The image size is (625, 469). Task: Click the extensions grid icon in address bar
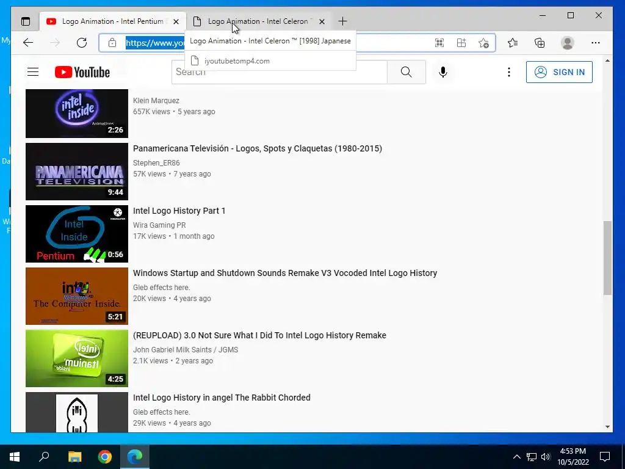(x=461, y=43)
